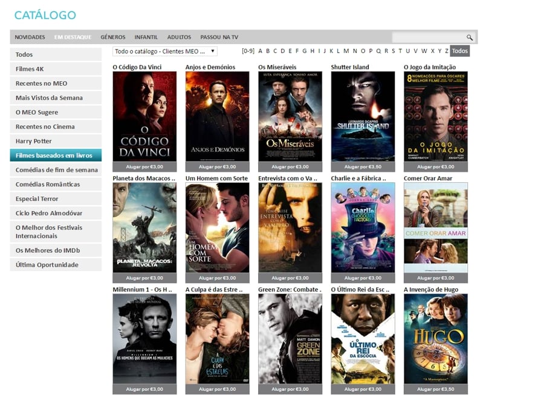Open Última Oportunidade category
This screenshot has width=544, height=395.
[56, 265]
